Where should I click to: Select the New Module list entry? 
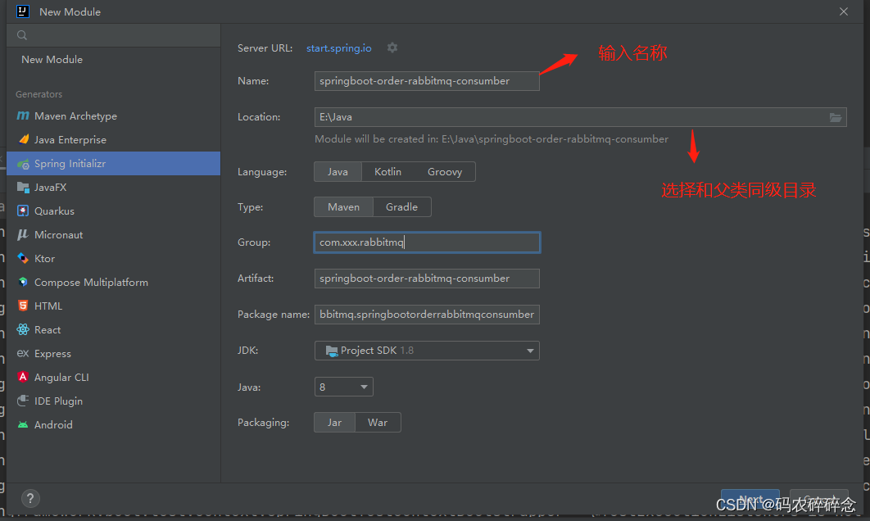pos(113,59)
